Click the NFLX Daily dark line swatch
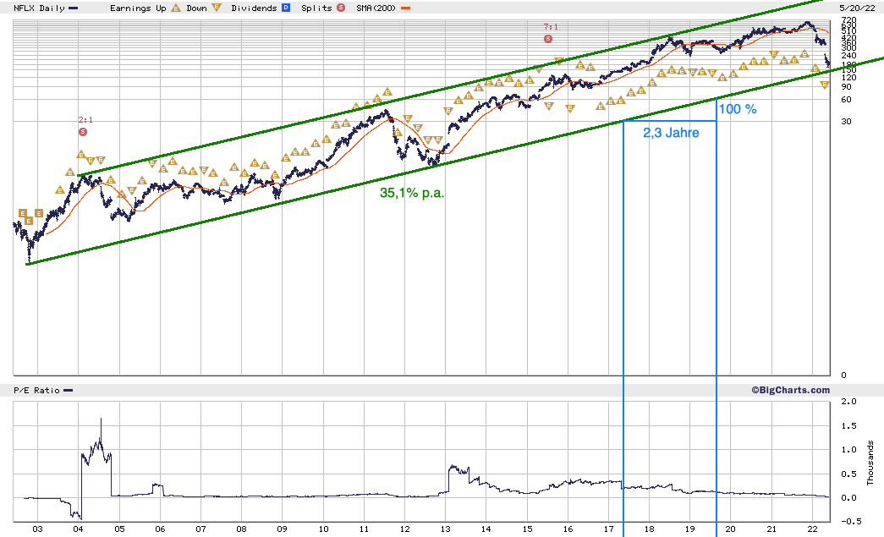The image size is (884, 537). pyautogui.click(x=74, y=8)
